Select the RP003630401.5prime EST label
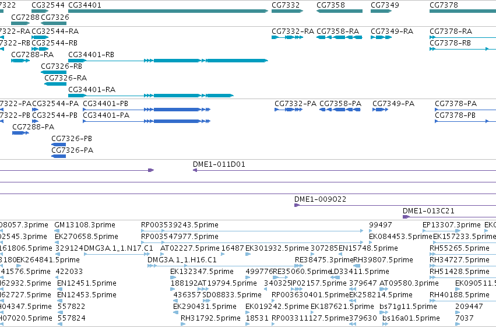The width and height of the screenshot is (496, 327). tap(310, 295)
